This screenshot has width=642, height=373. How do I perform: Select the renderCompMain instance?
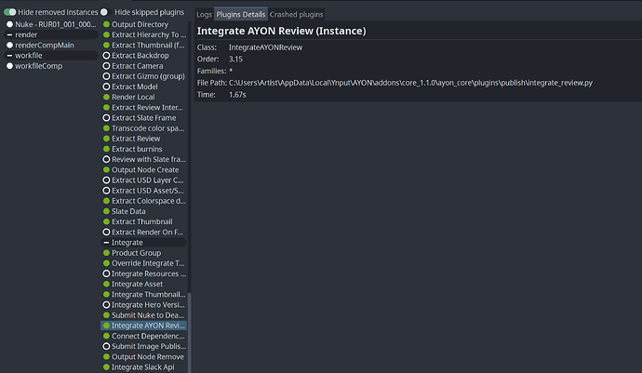pyautogui.click(x=51, y=45)
